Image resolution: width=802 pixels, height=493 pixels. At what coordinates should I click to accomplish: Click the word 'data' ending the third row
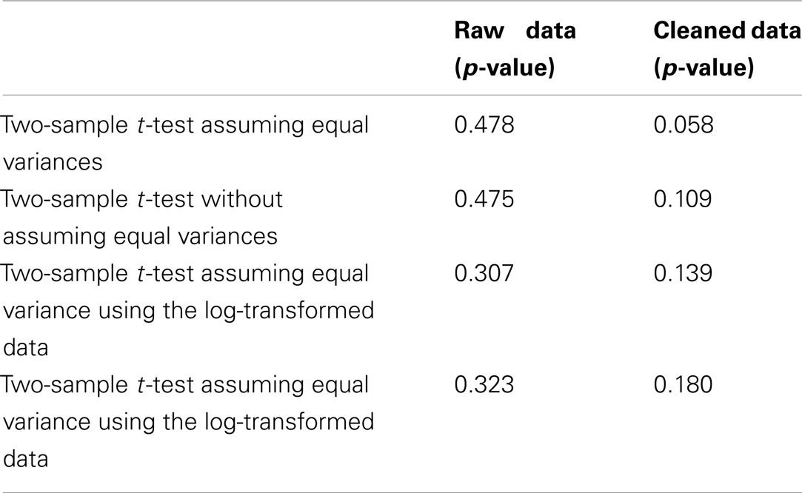(x=26, y=348)
